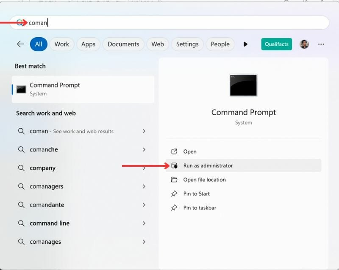The image size is (339, 270).
Task: Open Command Prompt best match result
Action: pos(83,89)
